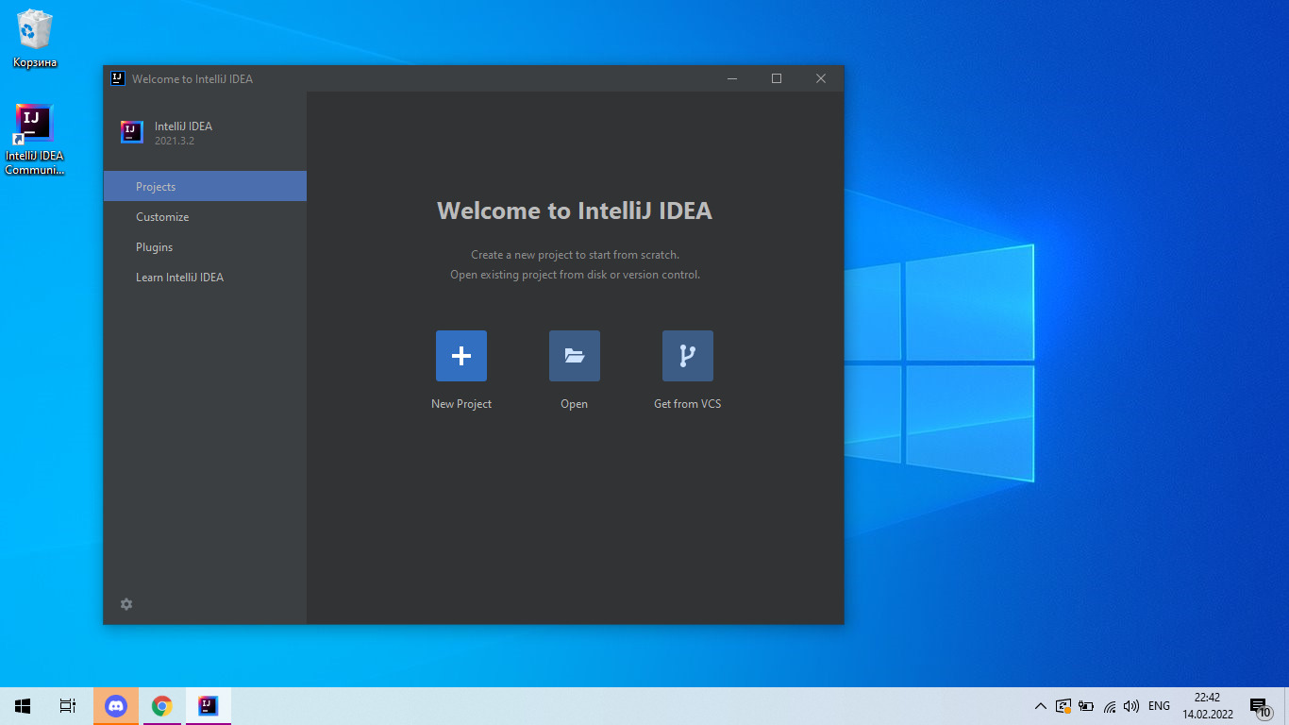The width and height of the screenshot is (1289, 725).
Task: Click the Open folder icon
Action: (574, 356)
